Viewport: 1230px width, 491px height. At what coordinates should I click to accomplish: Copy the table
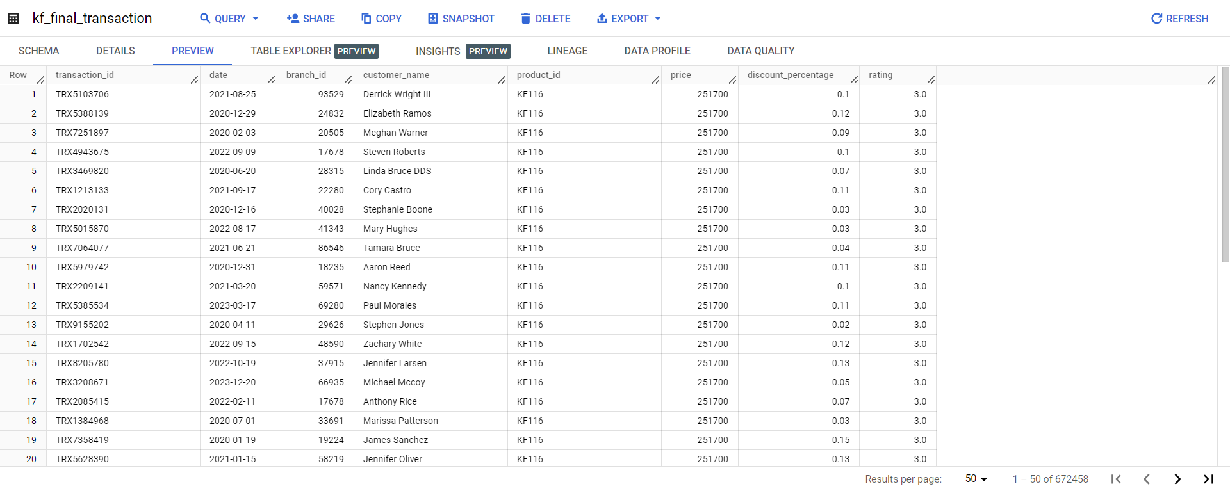coord(381,19)
